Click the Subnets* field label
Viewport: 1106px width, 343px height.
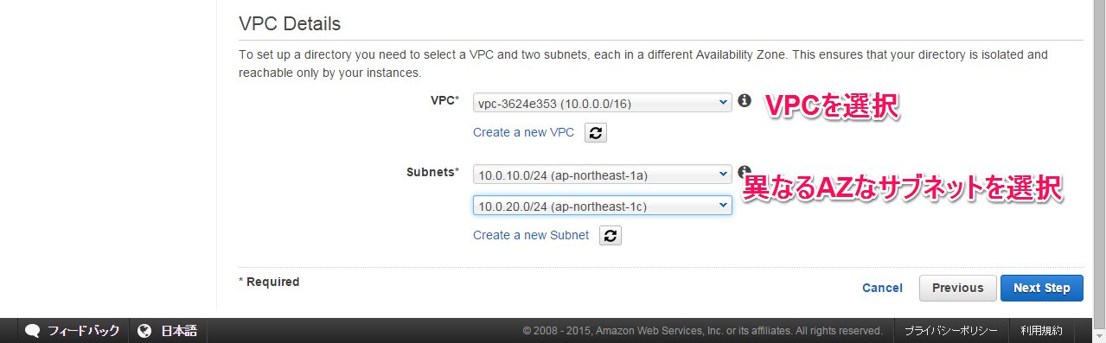(x=432, y=172)
